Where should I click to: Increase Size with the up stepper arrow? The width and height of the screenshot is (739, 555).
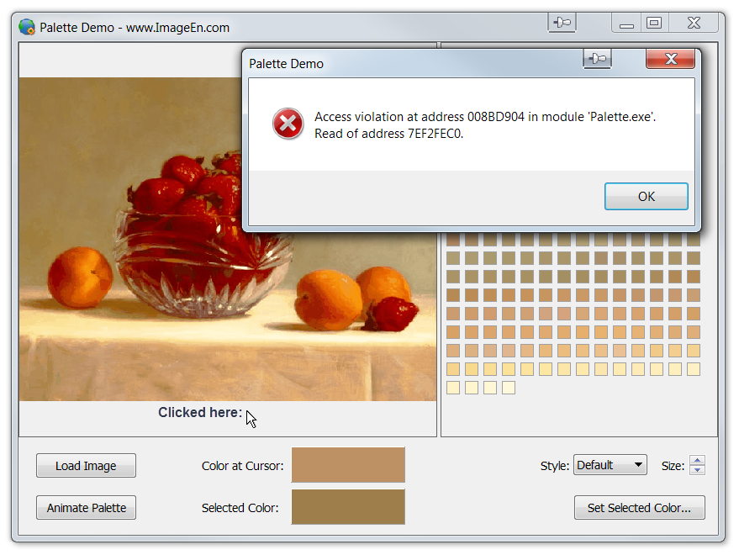pos(697,460)
